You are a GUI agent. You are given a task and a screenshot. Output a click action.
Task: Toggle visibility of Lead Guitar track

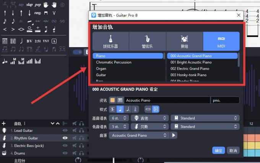point(65,131)
